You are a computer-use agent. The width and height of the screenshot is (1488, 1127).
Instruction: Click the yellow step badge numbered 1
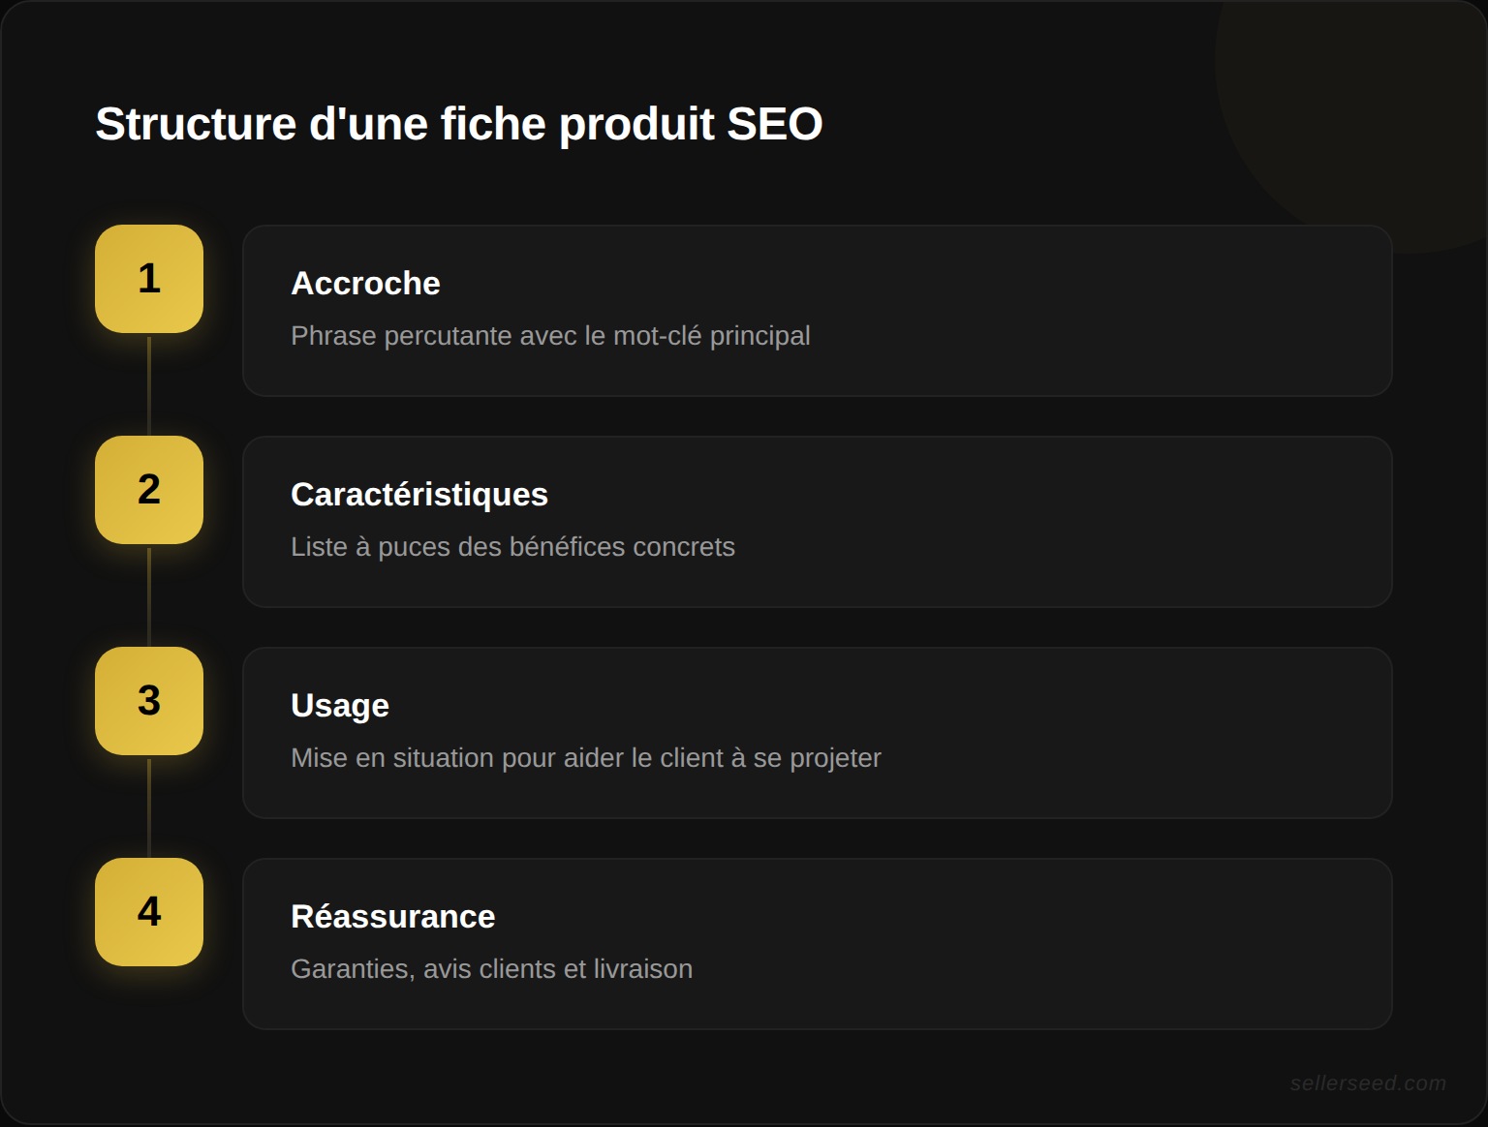[148, 280]
